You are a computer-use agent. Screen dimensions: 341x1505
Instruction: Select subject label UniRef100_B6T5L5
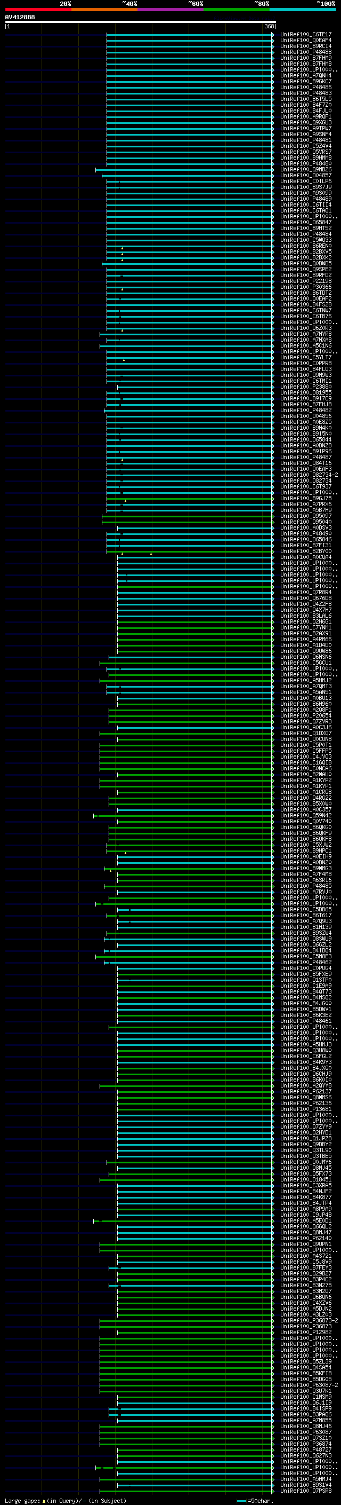click(x=305, y=99)
